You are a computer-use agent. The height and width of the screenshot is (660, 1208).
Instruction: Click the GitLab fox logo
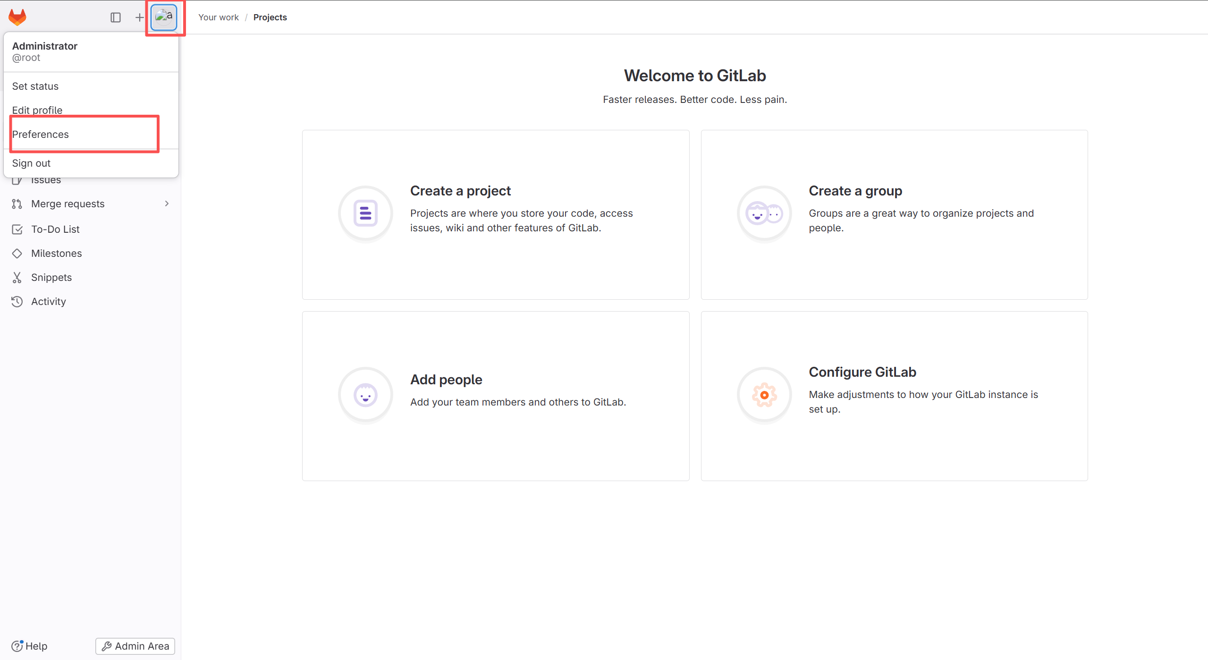pyautogui.click(x=17, y=17)
